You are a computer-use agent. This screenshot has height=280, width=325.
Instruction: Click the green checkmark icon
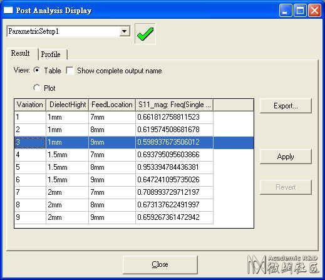(x=145, y=34)
